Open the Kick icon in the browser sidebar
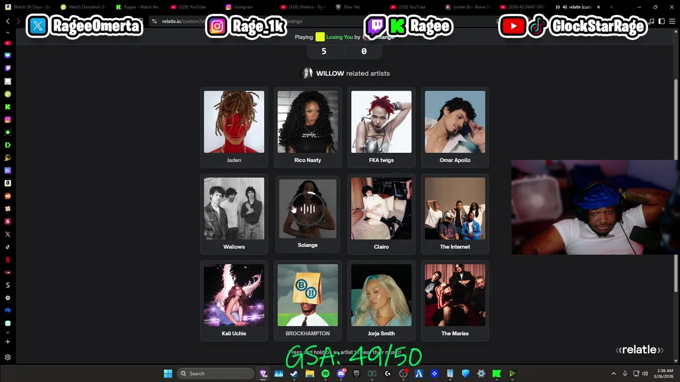The height and width of the screenshot is (382, 680). [7, 107]
